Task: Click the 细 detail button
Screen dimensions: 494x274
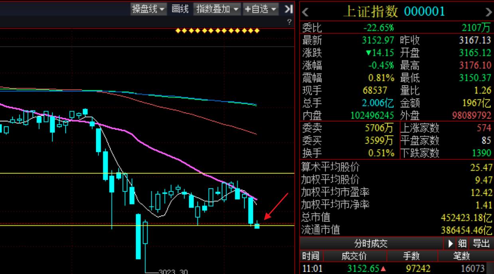Action: [462, 243]
